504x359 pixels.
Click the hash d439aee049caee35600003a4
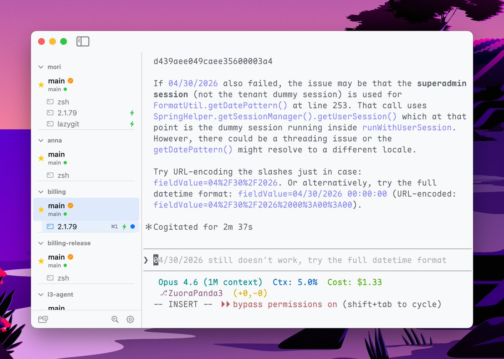pyautogui.click(x=213, y=61)
